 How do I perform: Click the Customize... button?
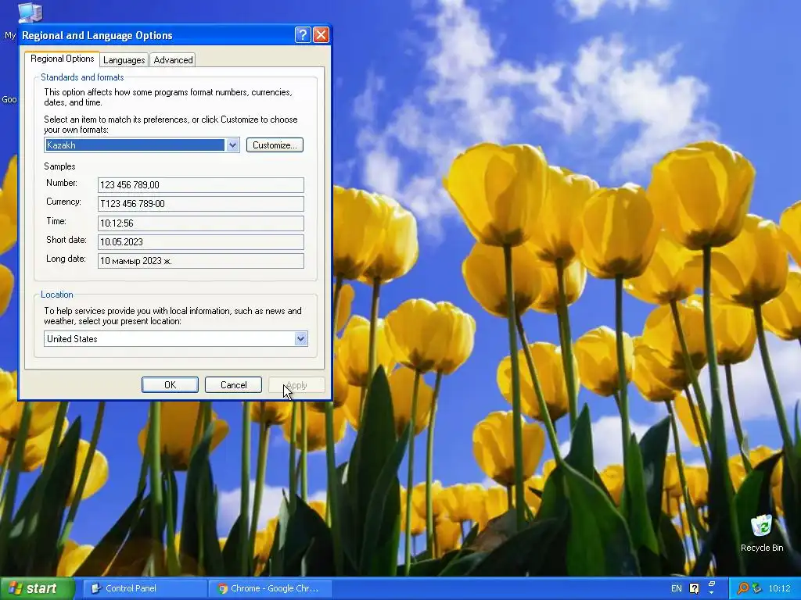click(275, 145)
